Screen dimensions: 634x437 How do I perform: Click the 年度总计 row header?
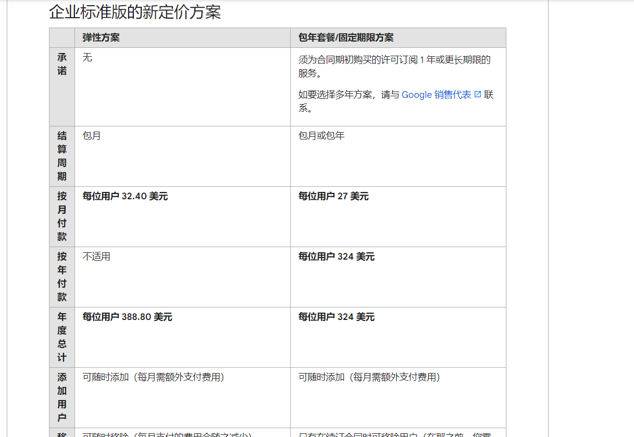point(62,337)
